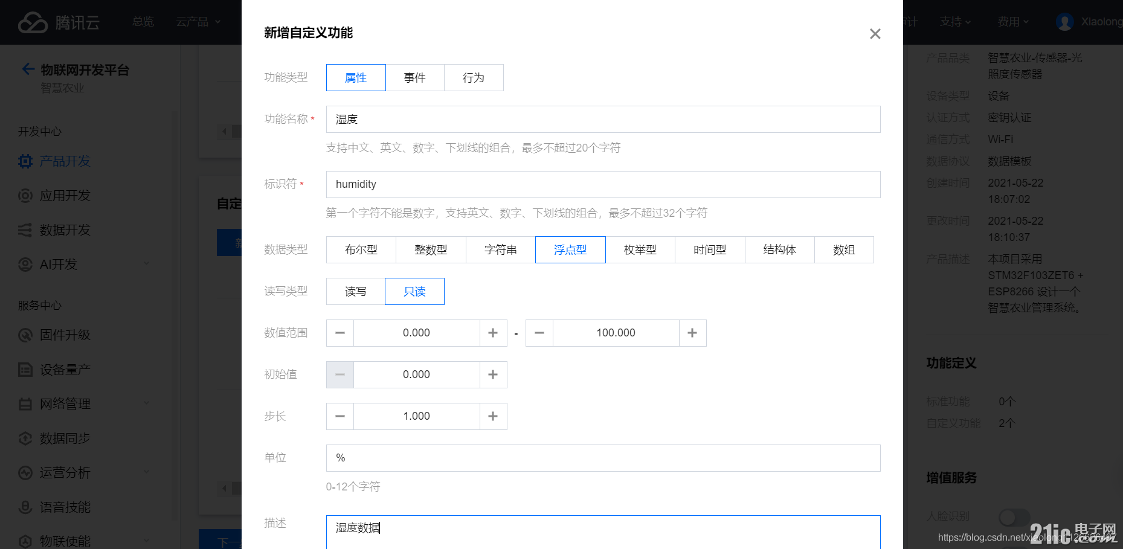Select the 行为 function type

click(x=474, y=78)
